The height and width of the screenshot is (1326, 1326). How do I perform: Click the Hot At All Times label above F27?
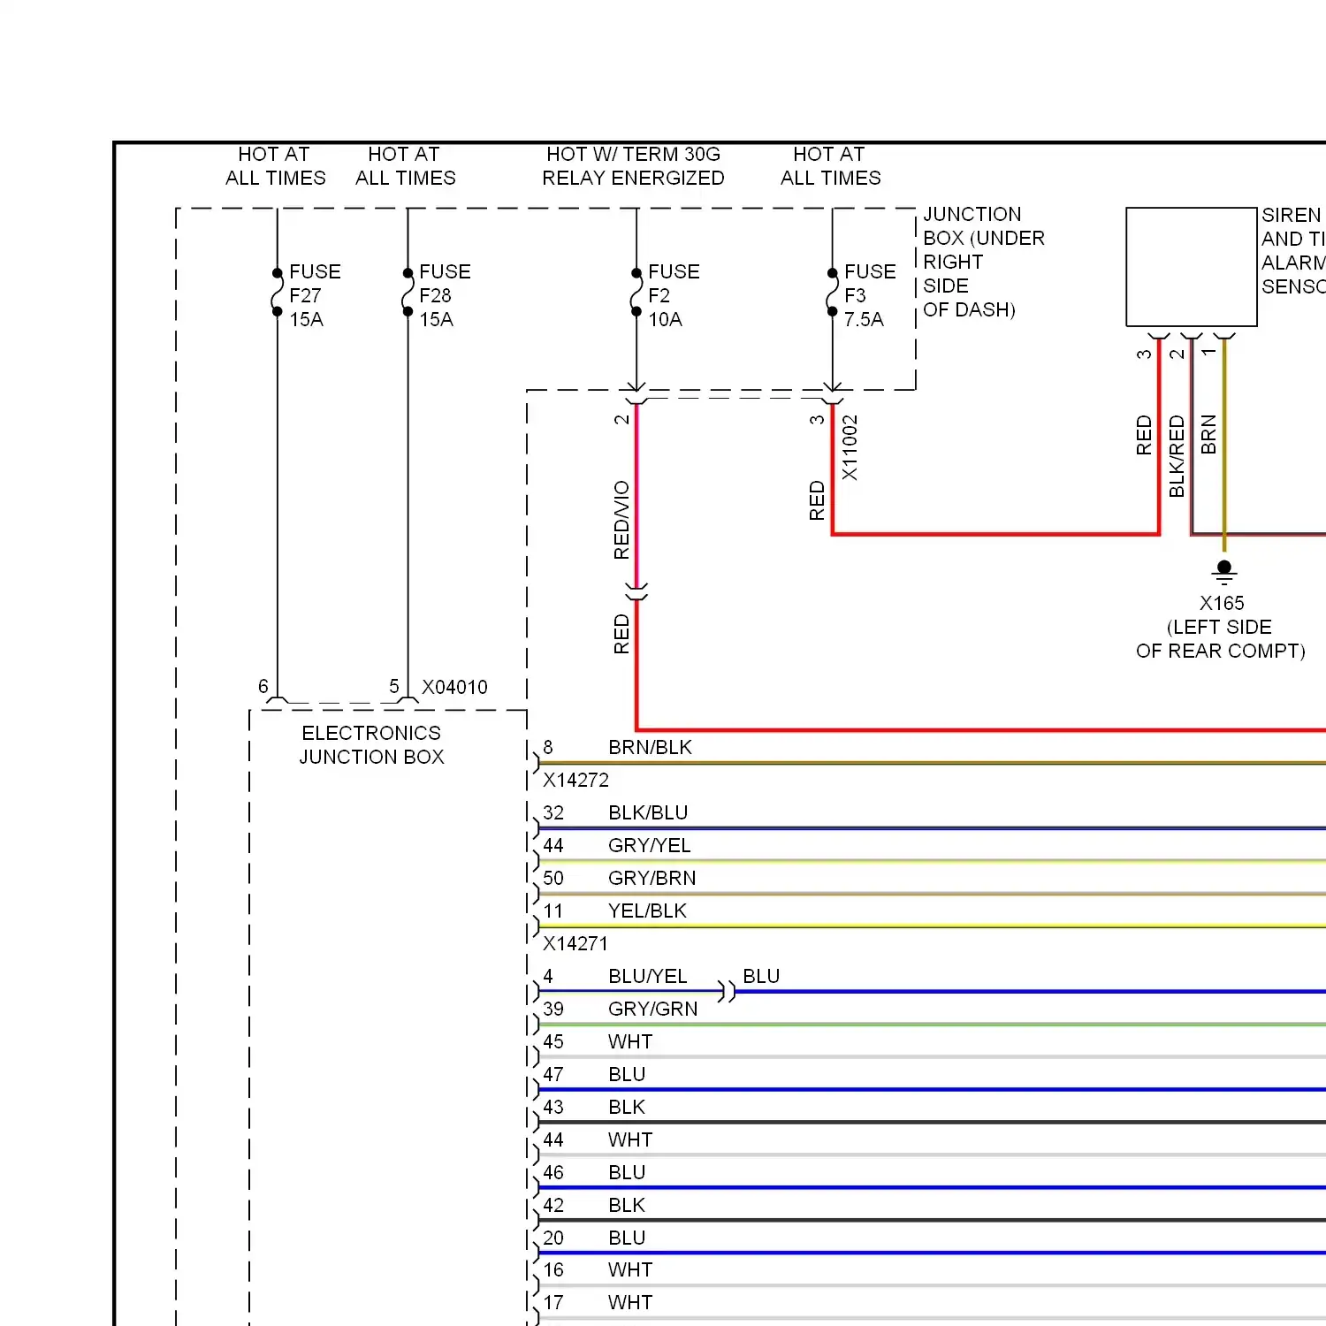pos(275,166)
